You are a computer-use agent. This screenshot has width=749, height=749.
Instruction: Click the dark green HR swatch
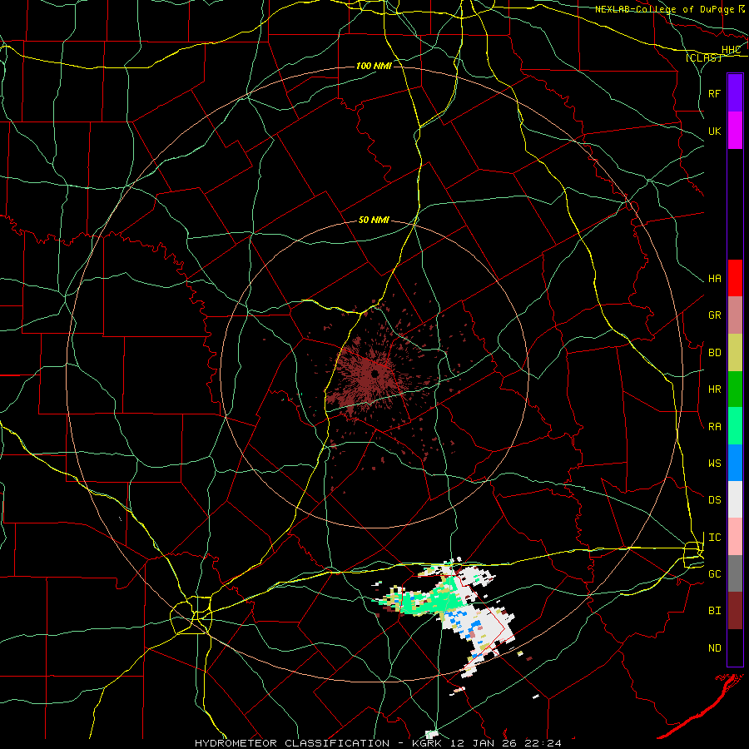pos(735,389)
